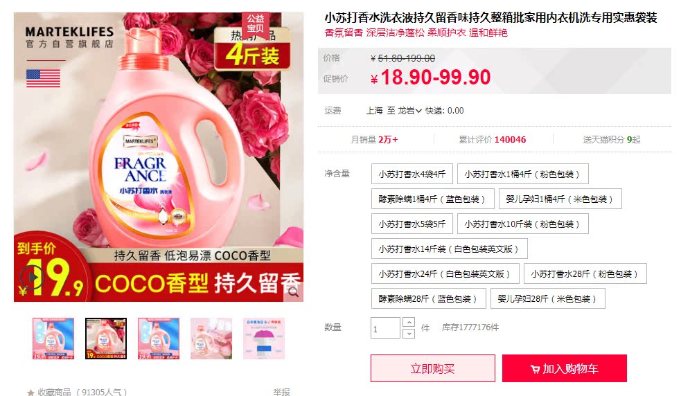The image size is (681, 396).
Task: Increase quantity with the up arrow
Action: pos(409,322)
